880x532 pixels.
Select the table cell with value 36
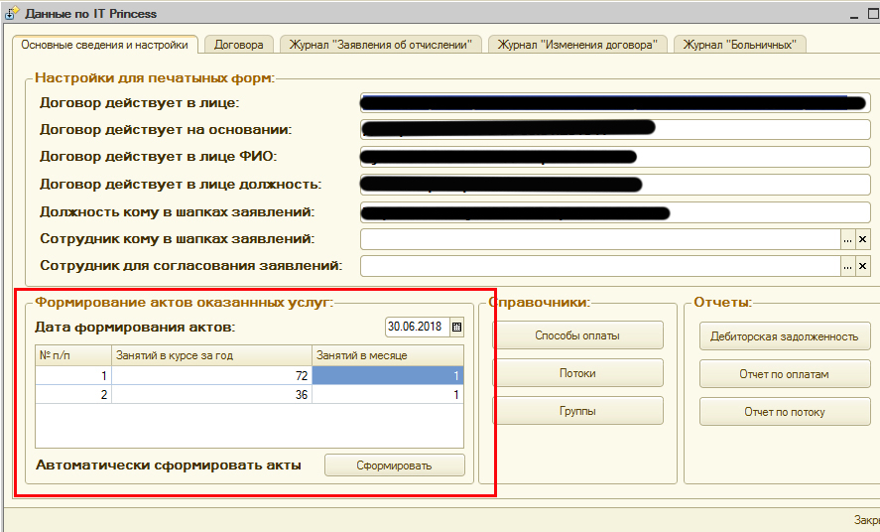pos(212,394)
